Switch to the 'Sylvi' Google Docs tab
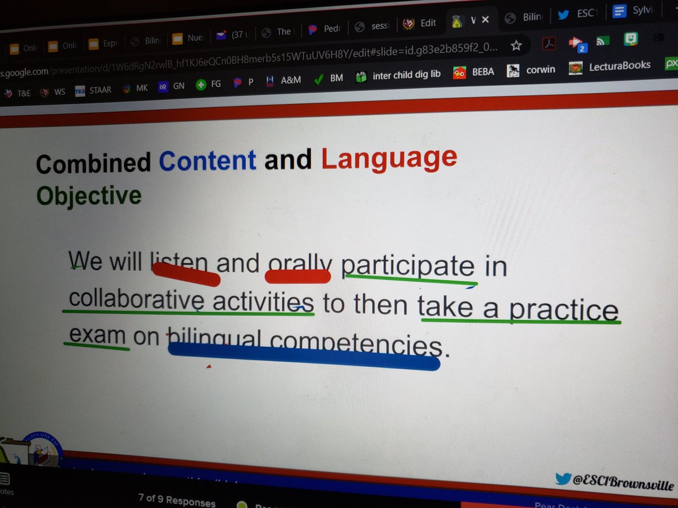The height and width of the screenshot is (508, 678). tap(633, 11)
